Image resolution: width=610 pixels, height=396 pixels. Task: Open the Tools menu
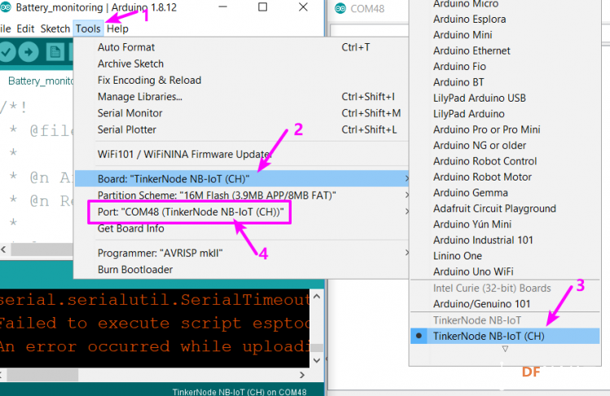point(88,28)
